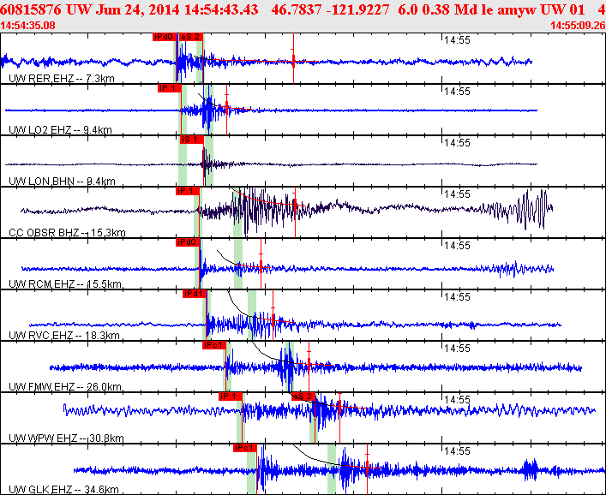Select the eS 2 pick flag on WPW trace
The image size is (606, 495).
[x=303, y=397]
